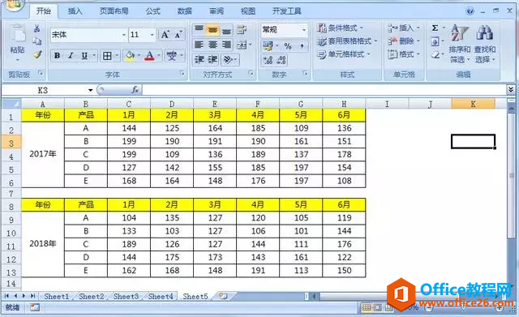Open the Help question mark
This screenshot has height=317, width=519.
(470, 11)
